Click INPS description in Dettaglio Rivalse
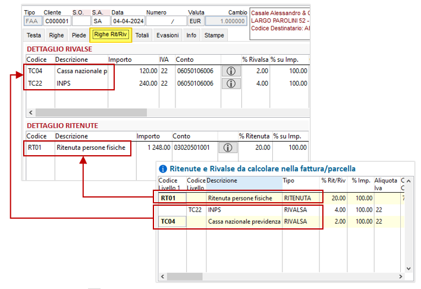421x289 pixels. coord(64,83)
